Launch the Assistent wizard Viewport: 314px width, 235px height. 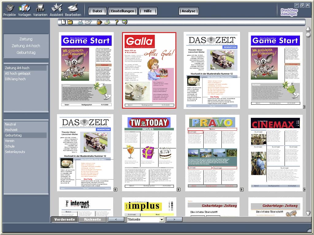(x=56, y=10)
